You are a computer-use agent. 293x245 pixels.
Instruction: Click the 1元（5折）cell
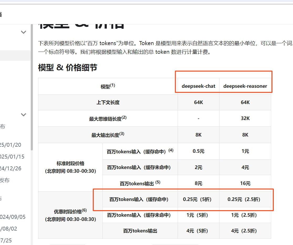click(x=198, y=215)
